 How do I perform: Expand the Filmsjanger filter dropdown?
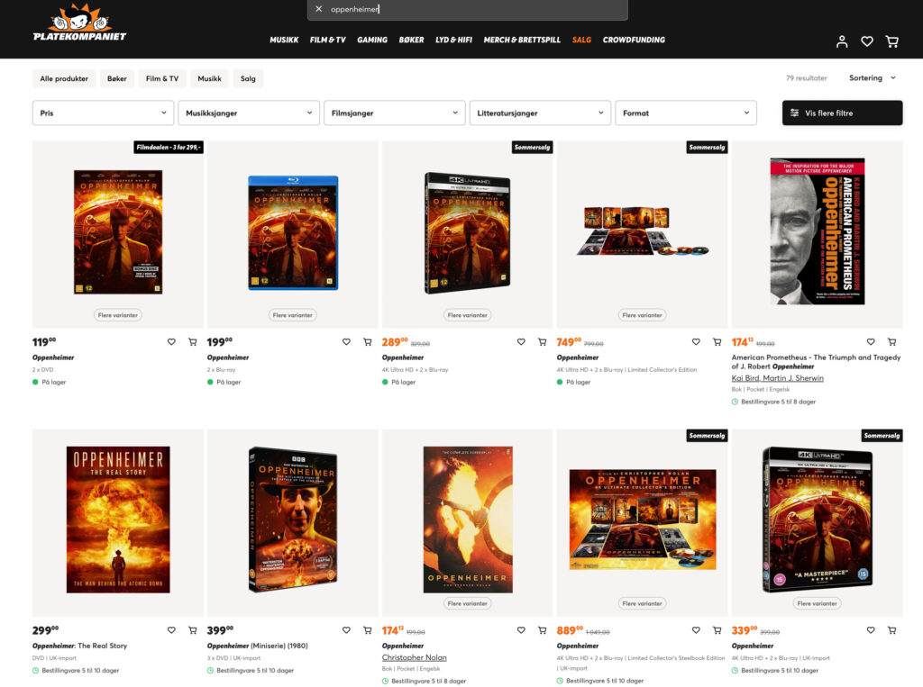tap(395, 113)
